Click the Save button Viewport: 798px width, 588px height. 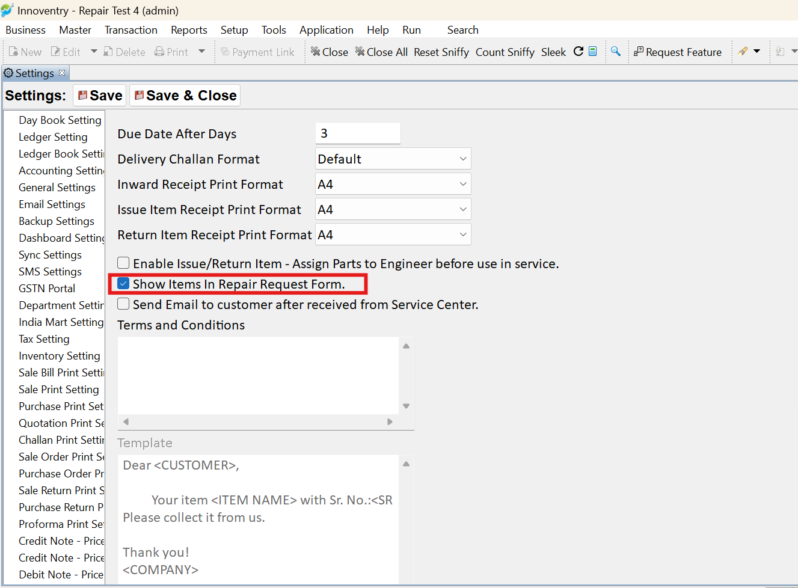click(100, 96)
